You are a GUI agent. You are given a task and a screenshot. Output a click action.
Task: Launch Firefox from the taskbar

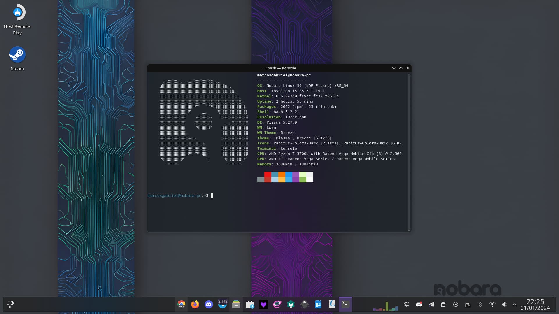tap(195, 304)
